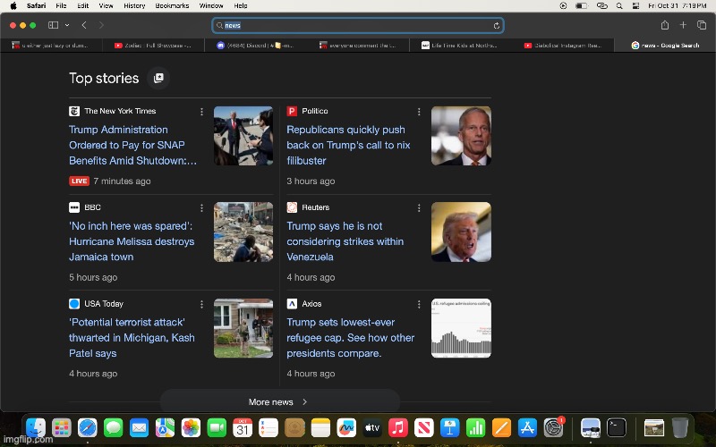716x447 pixels.
Task: Go back using the back arrow
Action: coord(84,25)
